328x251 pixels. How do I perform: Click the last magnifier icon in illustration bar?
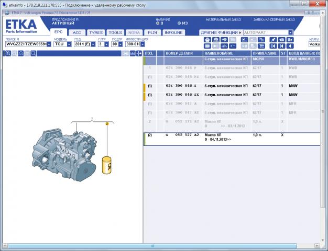coord(33,53)
